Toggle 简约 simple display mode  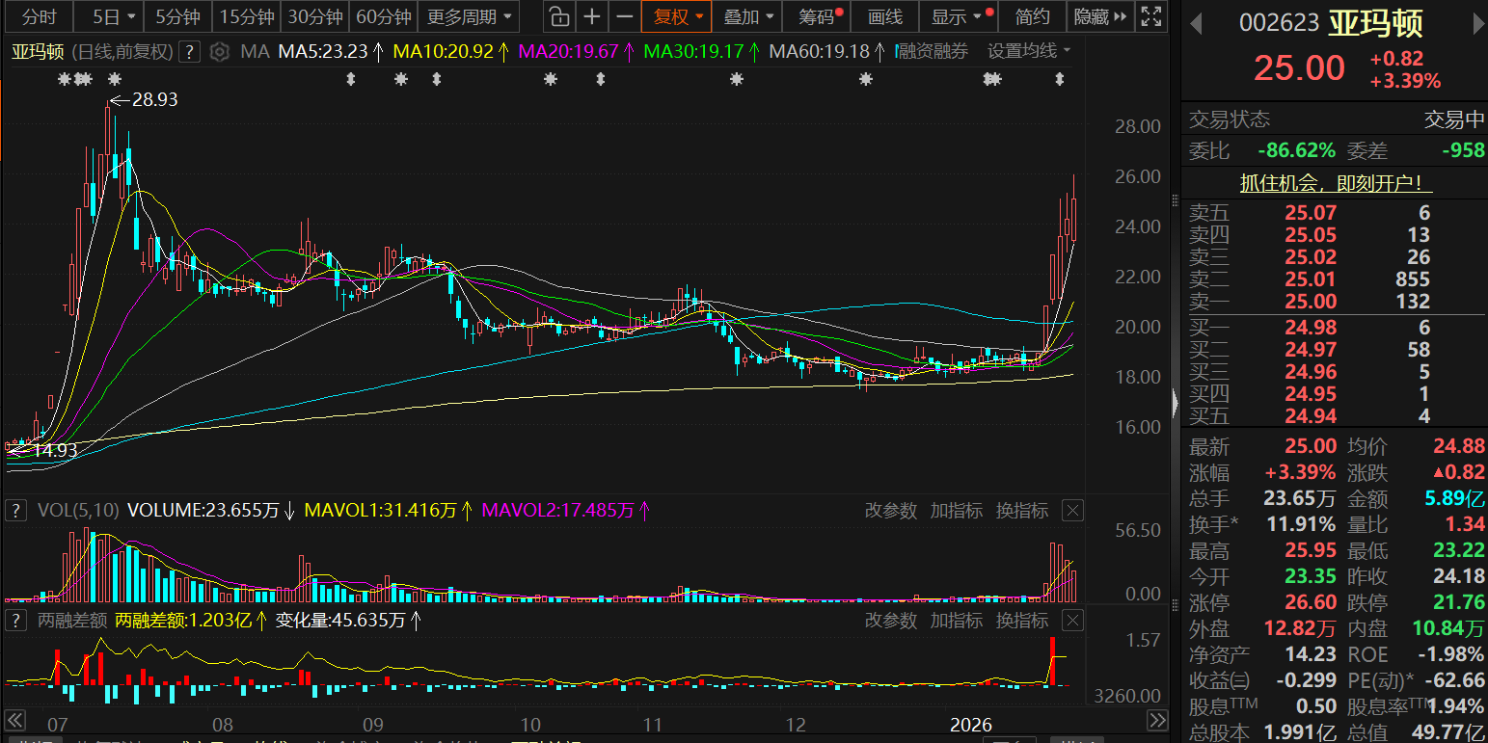[x=1032, y=16]
